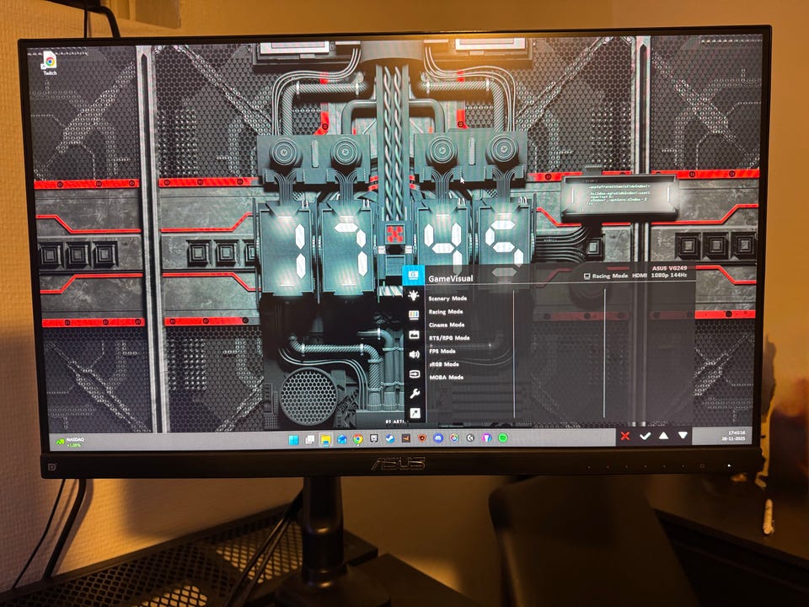
Task: Open File Explorer from the taskbar
Action: tap(325, 440)
